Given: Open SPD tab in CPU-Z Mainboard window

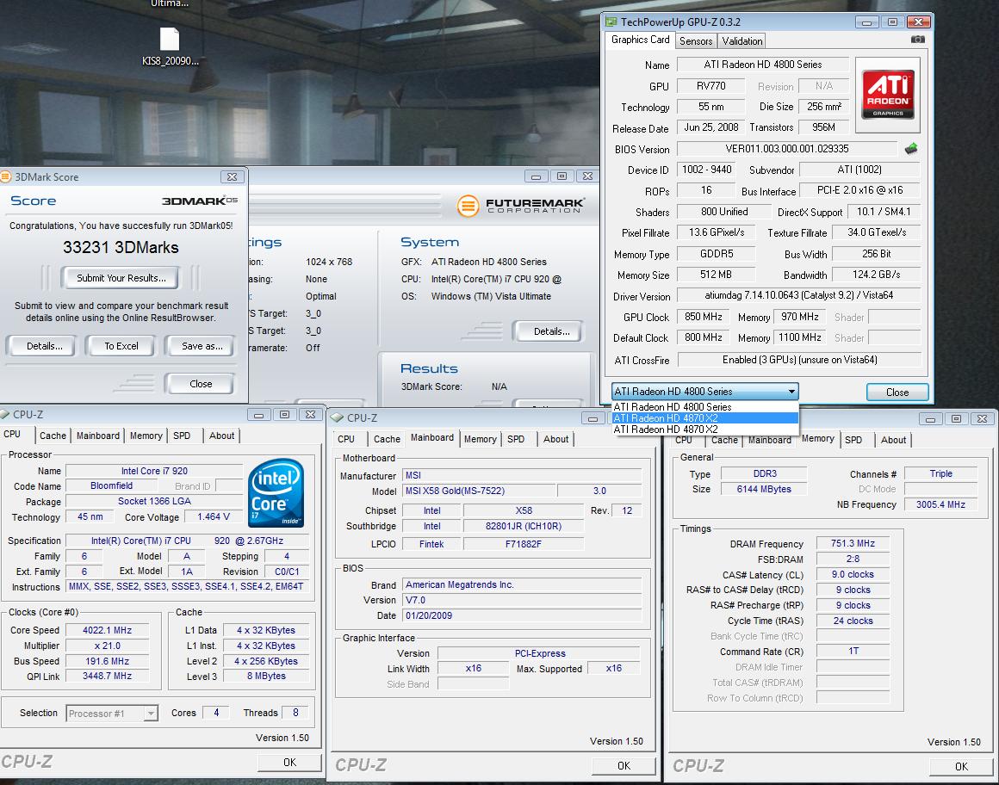Looking at the screenshot, I should [516, 439].
